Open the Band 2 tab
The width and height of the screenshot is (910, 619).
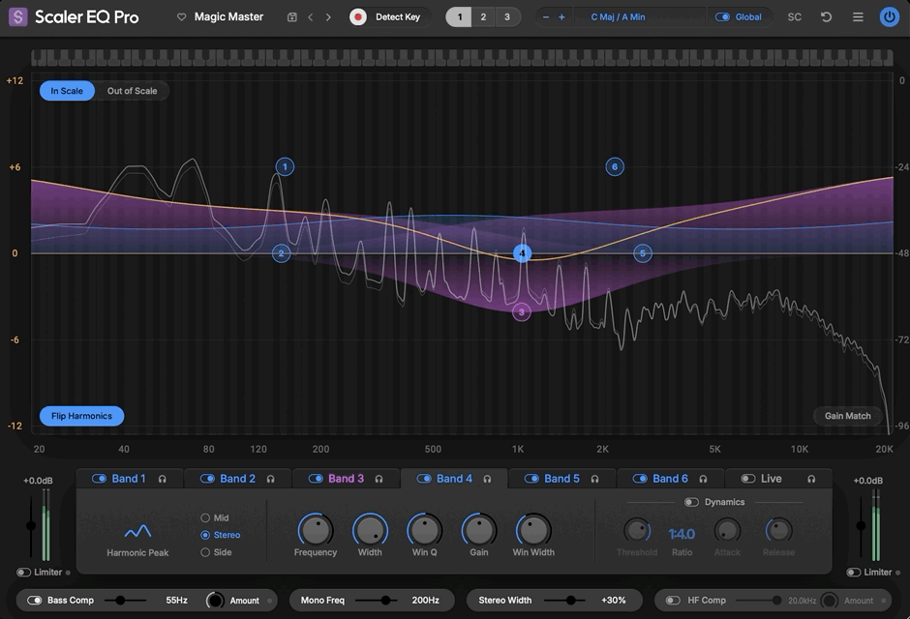[237, 479]
